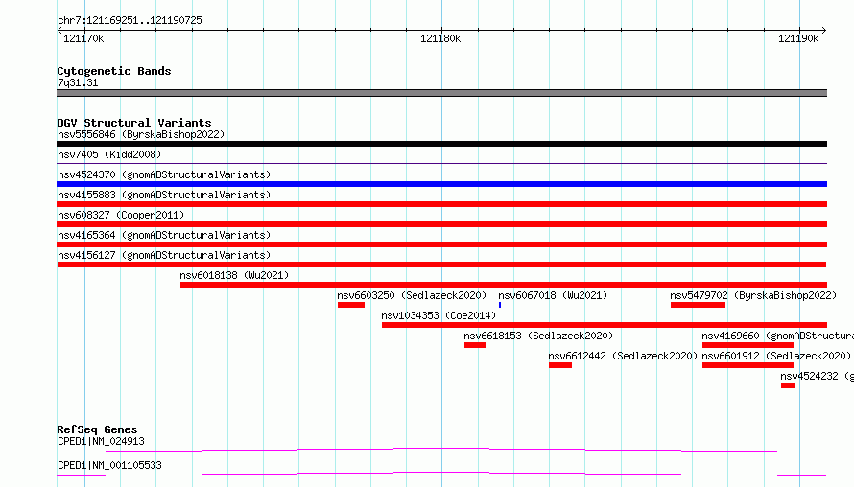
Task: Select the red nsv4165364 variant bar
Action: tap(441, 244)
